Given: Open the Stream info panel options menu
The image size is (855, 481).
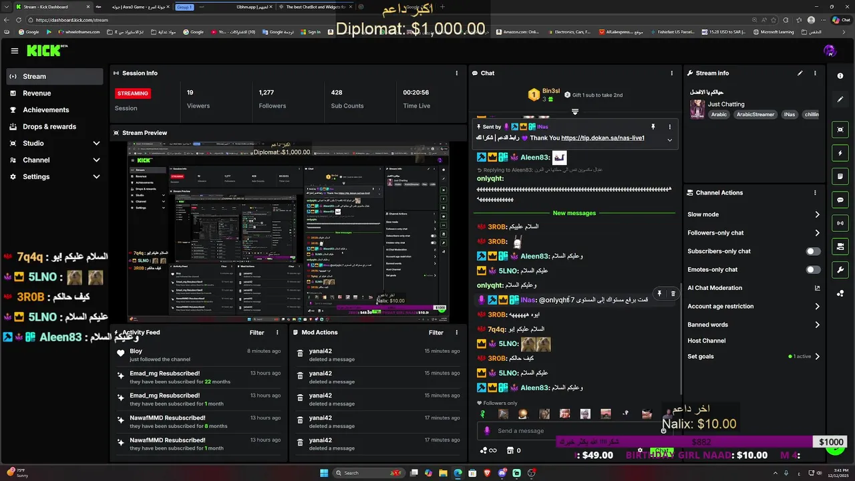Looking at the screenshot, I should (815, 73).
